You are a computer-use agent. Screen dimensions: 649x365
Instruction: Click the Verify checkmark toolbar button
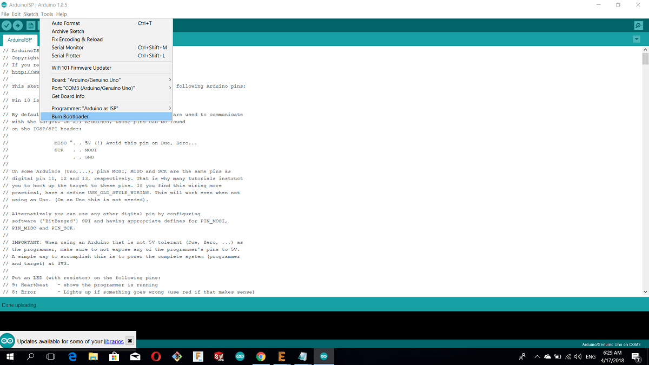tap(6, 25)
